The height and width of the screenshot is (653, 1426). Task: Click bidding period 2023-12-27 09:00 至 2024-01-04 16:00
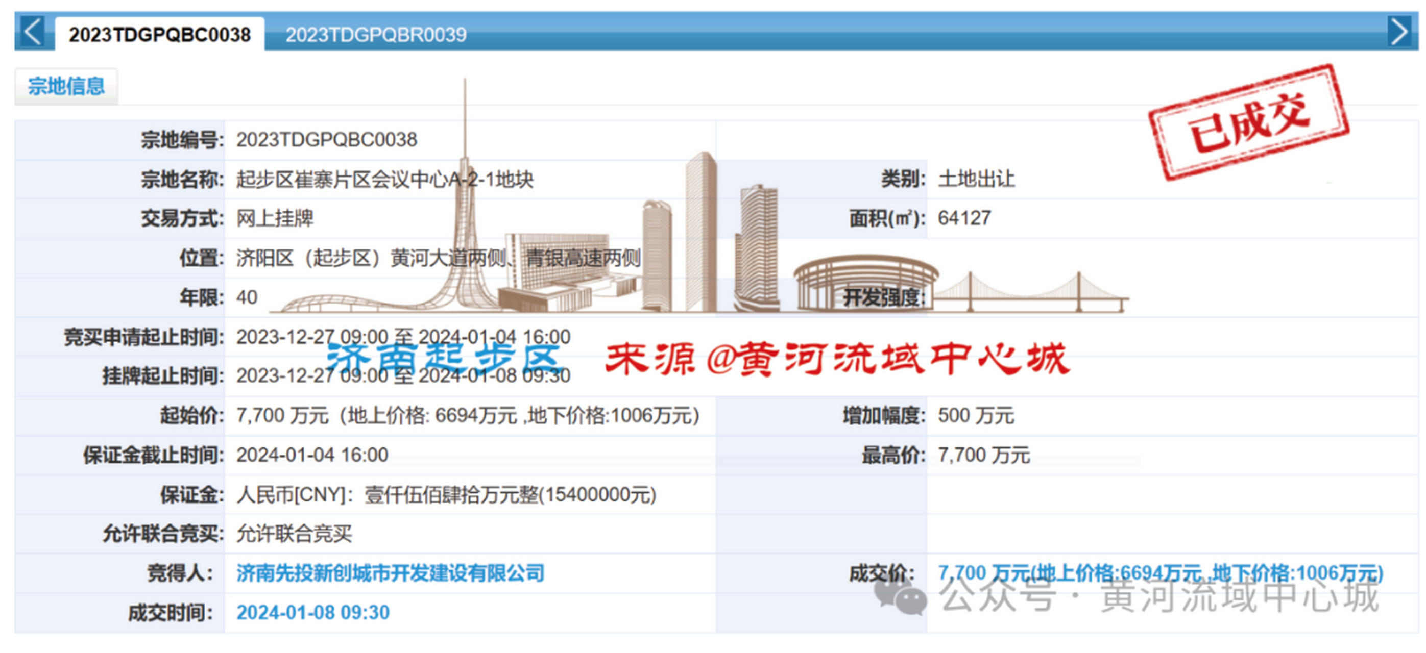tap(403, 336)
